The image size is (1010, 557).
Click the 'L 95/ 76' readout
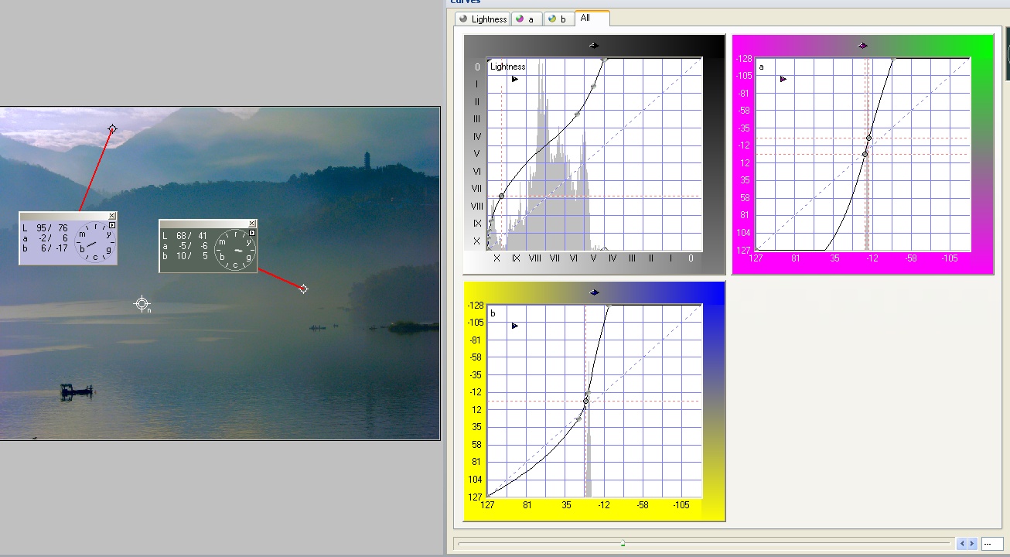tap(45, 228)
